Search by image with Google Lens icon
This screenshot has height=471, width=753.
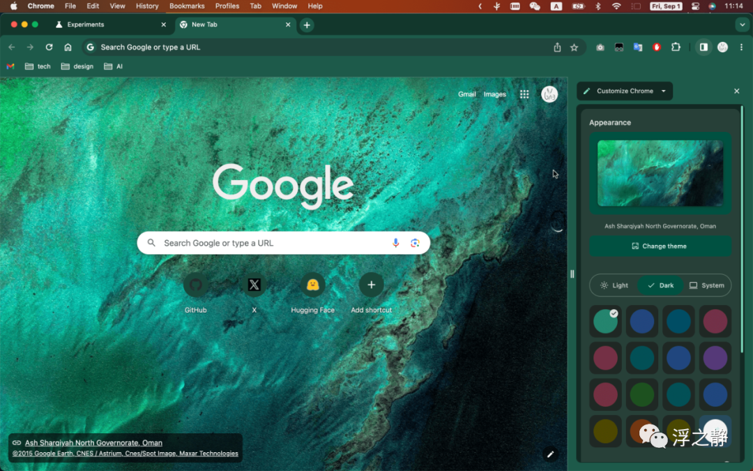[x=415, y=244]
